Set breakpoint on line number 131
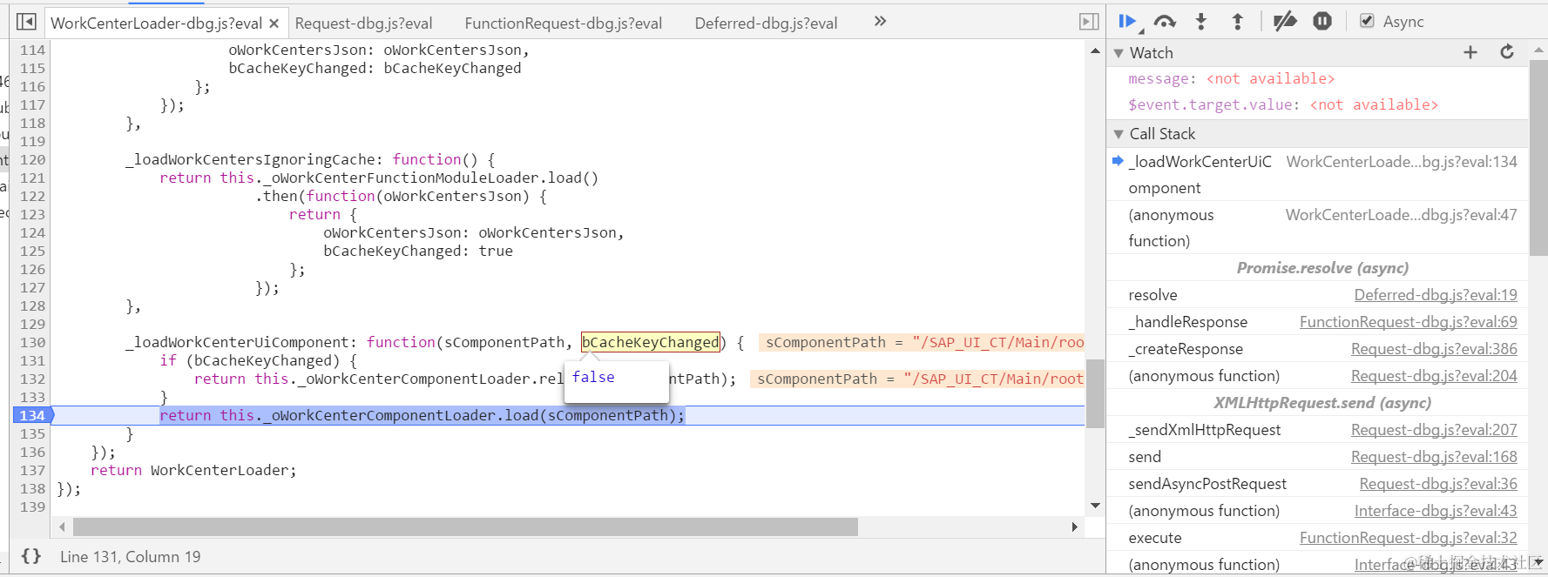The height and width of the screenshot is (577, 1548). [33, 360]
